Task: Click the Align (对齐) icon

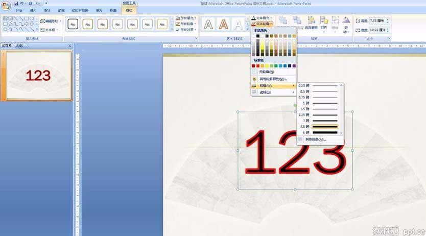Action: click(324, 24)
